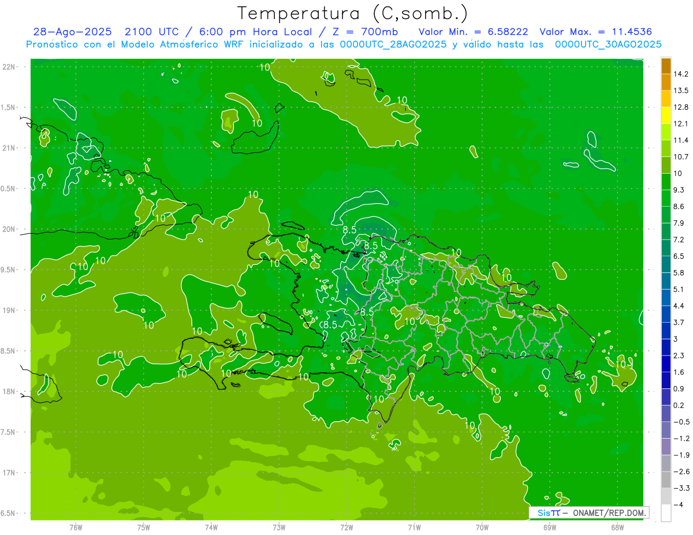Click the title "Temperatura (C,somb.)"

(353, 14)
